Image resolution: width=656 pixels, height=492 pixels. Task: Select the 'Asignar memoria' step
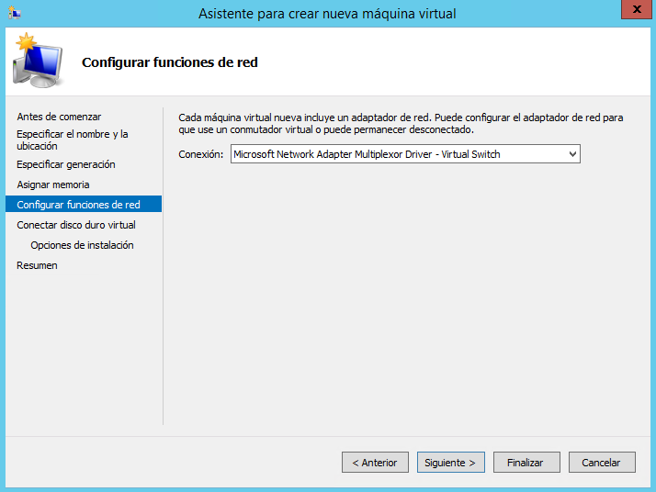pyautogui.click(x=53, y=184)
